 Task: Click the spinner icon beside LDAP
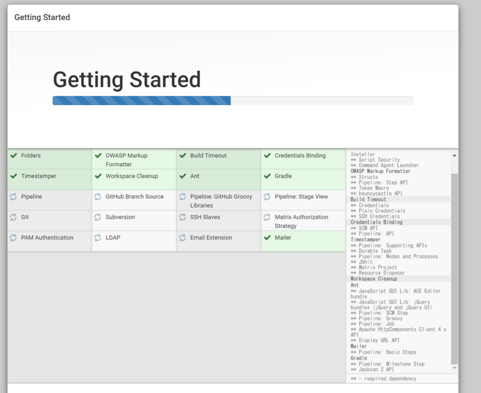(97, 237)
